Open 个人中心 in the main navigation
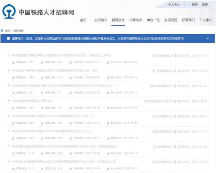This screenshot has width=216, height=173. tap(206, 20)
